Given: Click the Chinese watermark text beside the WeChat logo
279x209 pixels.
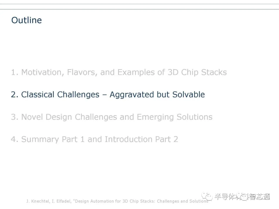Looking at the screenshot, I should pos(242,197).
